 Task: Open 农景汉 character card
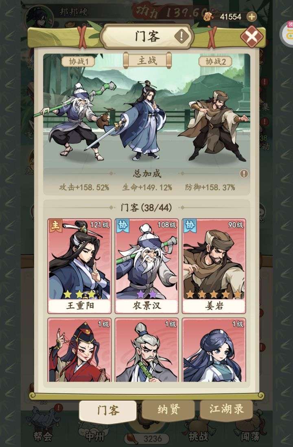tap(147, 266)
